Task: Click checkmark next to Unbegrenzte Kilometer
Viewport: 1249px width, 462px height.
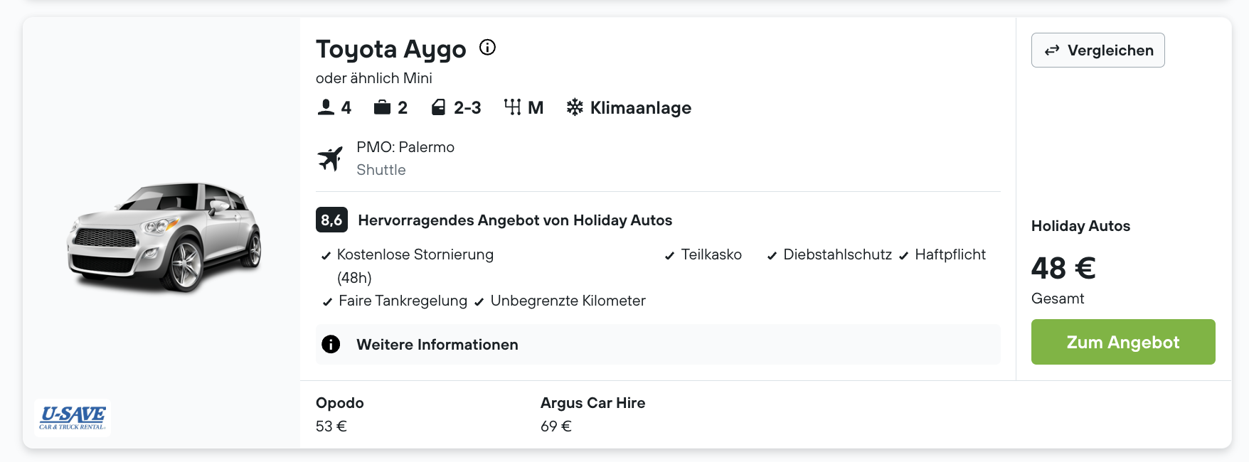Action: pos(479,302)
